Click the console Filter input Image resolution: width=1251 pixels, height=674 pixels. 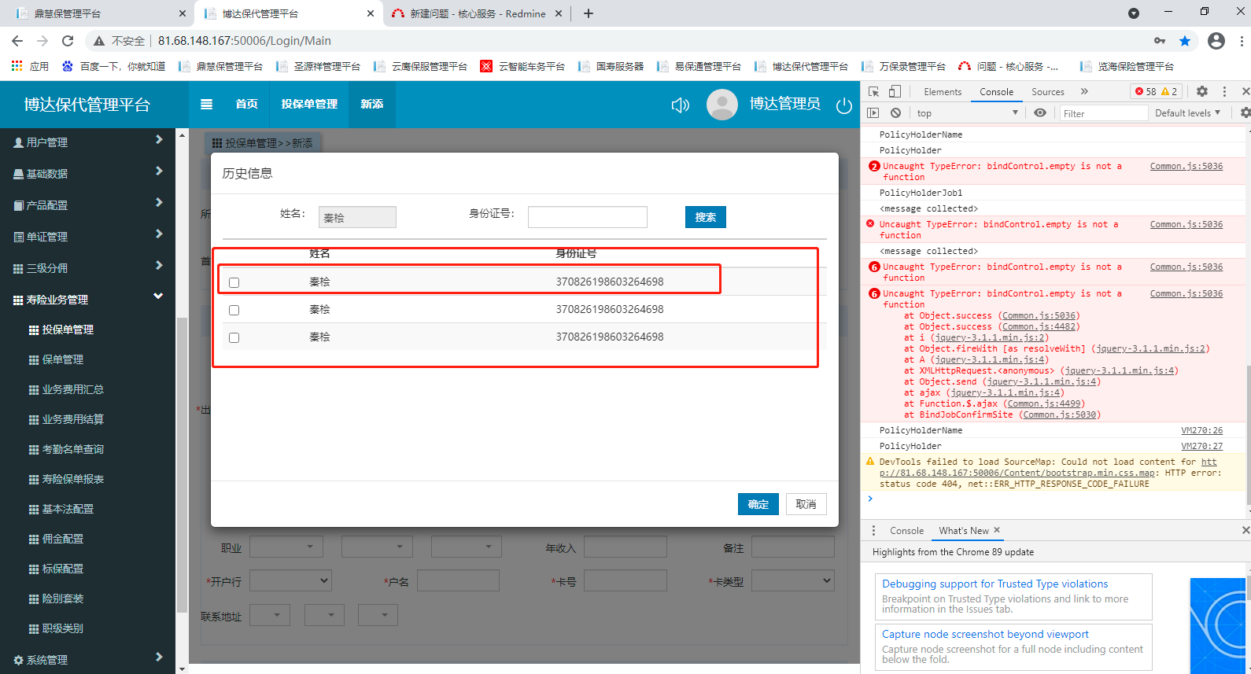click(1104, 113)
